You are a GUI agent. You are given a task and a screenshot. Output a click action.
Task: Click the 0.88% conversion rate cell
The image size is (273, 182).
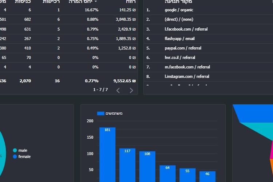(92, 19)
